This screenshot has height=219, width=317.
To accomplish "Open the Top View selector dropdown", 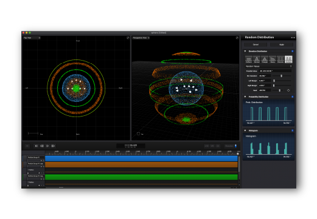I will click(32, 38).
